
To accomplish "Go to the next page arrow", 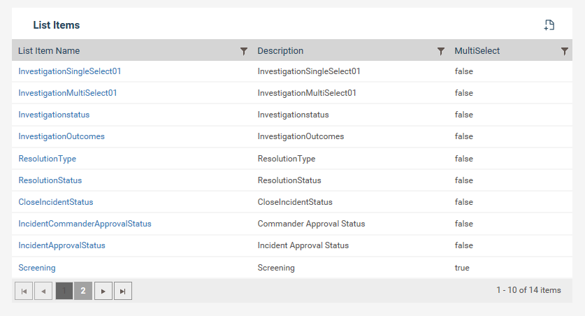I will pyautogui.click(x=103, y=291).
